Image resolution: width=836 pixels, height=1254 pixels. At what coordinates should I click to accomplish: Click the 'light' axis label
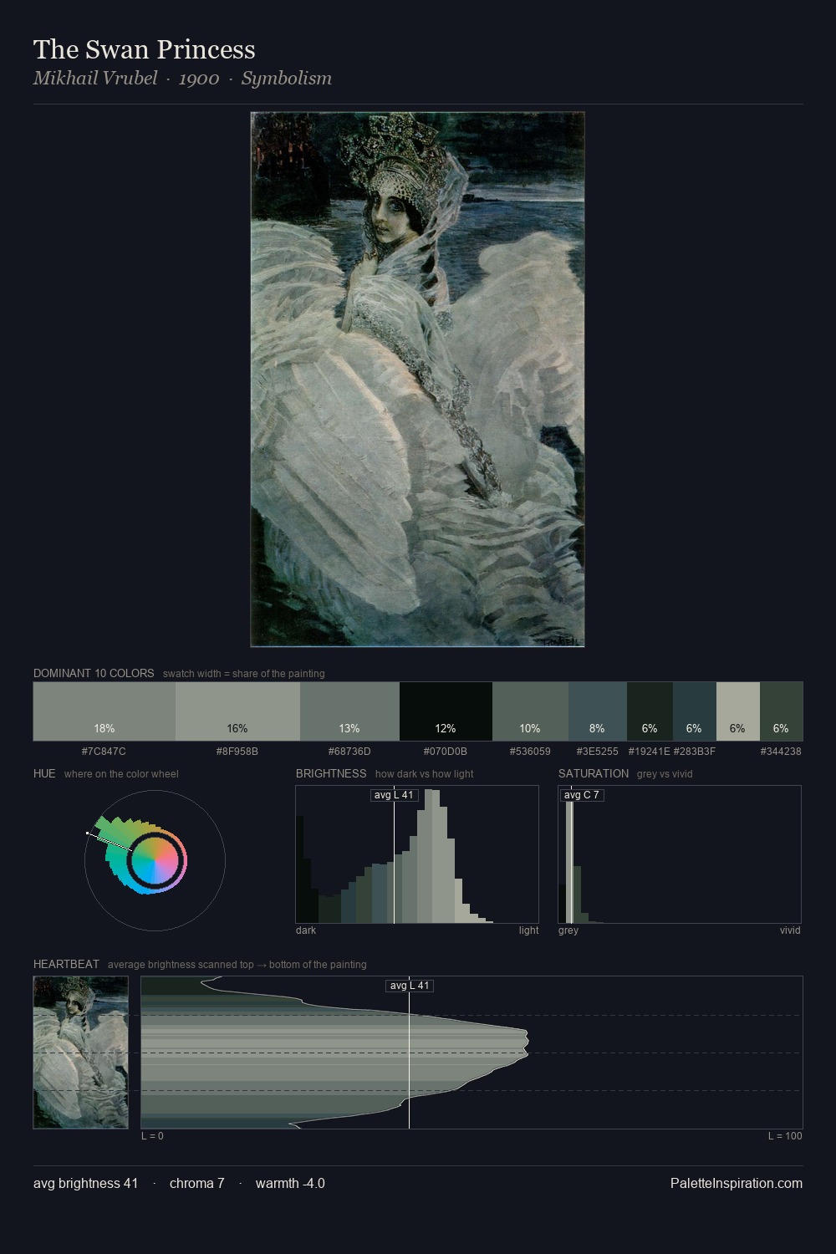point(529,930)
